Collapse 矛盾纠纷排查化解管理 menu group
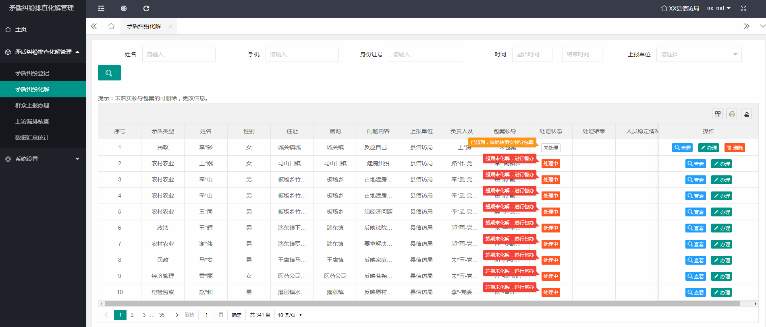 [x=43, y=52]
